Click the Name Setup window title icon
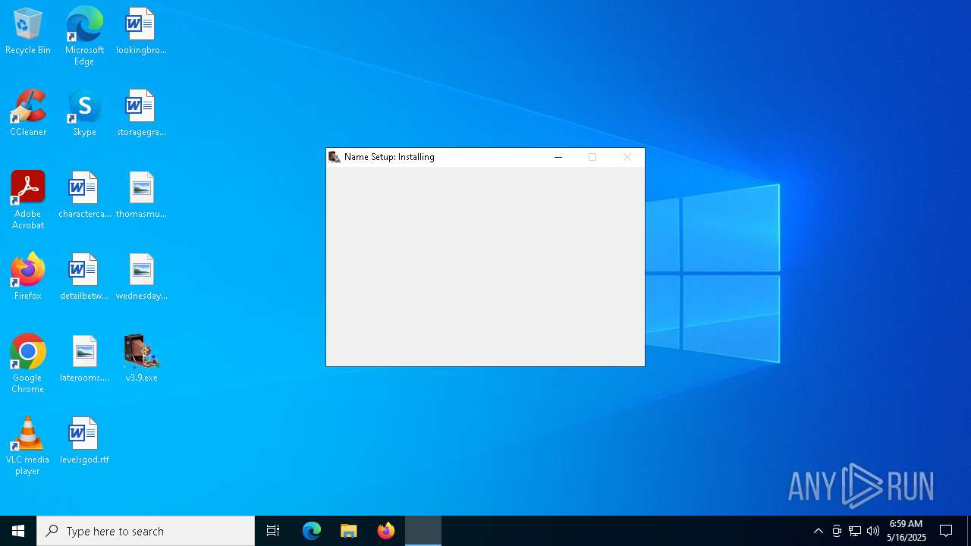The height and width of the screenshot is (546, 971). click(x=335, y=157)
